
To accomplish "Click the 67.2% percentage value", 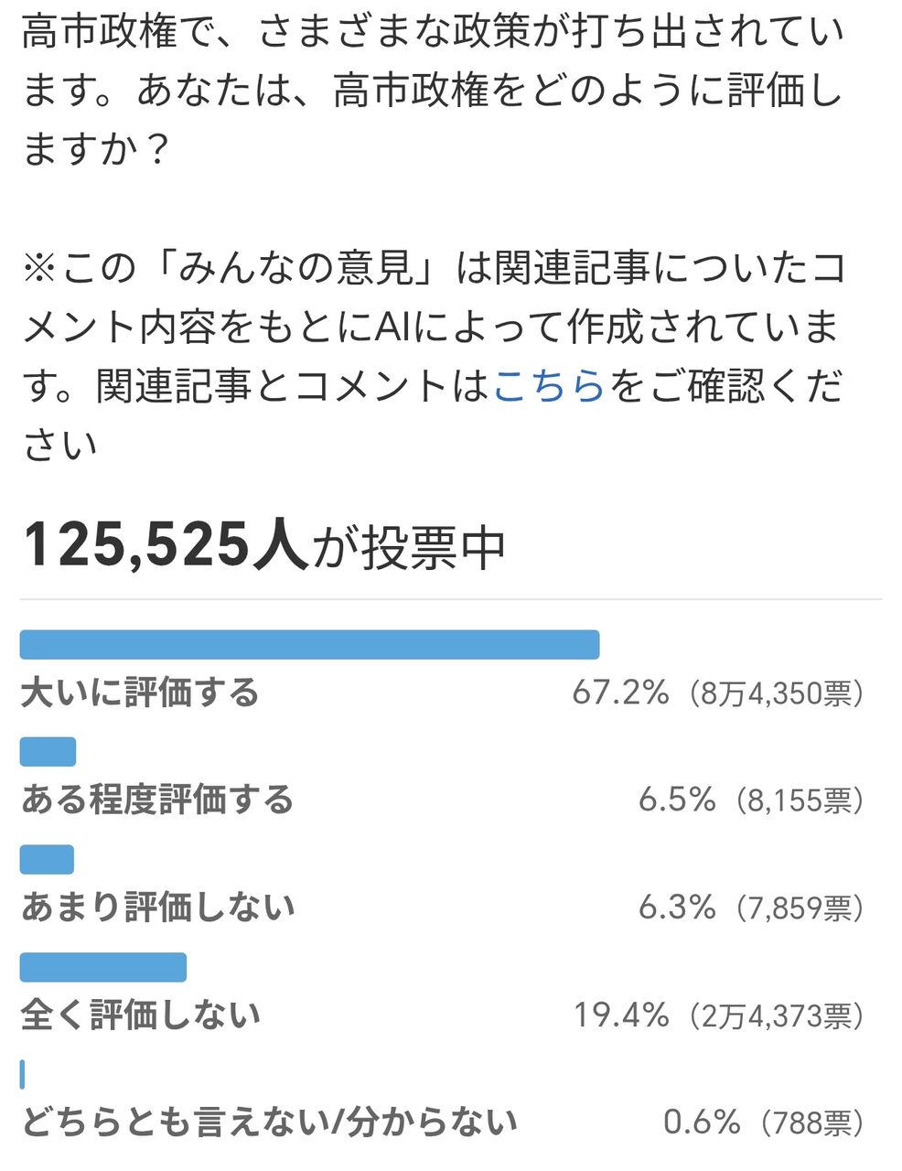I will (620, 693).
